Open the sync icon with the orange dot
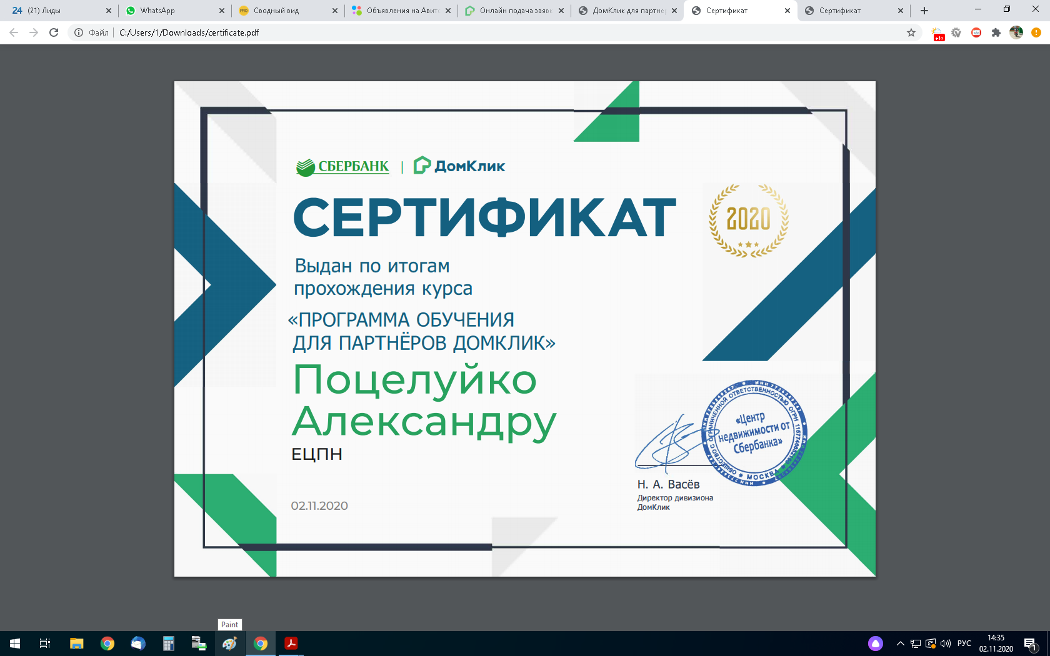1050x656 pixels. click(931, 644)
